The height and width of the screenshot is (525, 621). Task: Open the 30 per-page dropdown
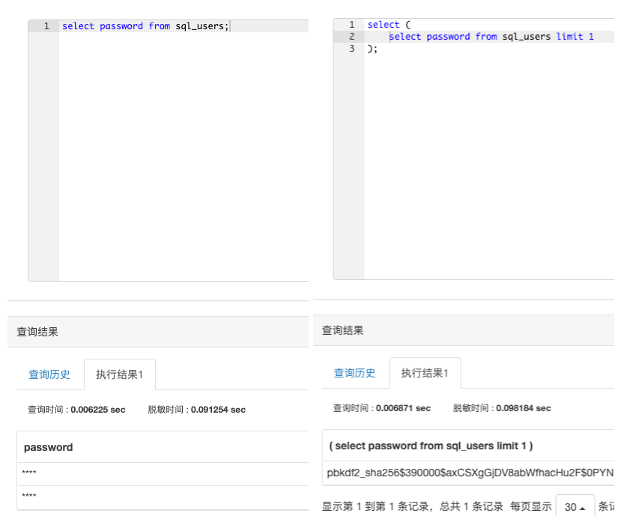575,506
